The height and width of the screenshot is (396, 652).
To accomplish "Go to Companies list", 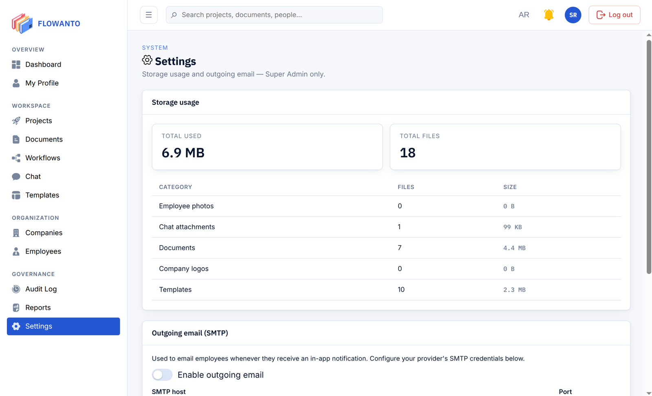I will coord(63,233).
